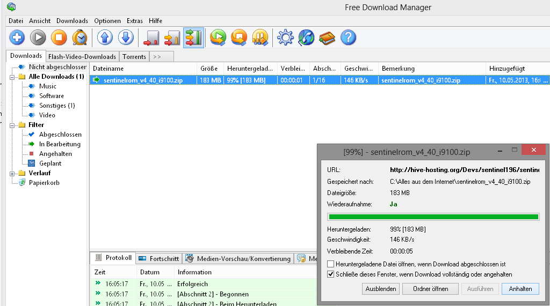Click the green download progress bar
This screenshot has height=306, width=550.
point(433,217)
